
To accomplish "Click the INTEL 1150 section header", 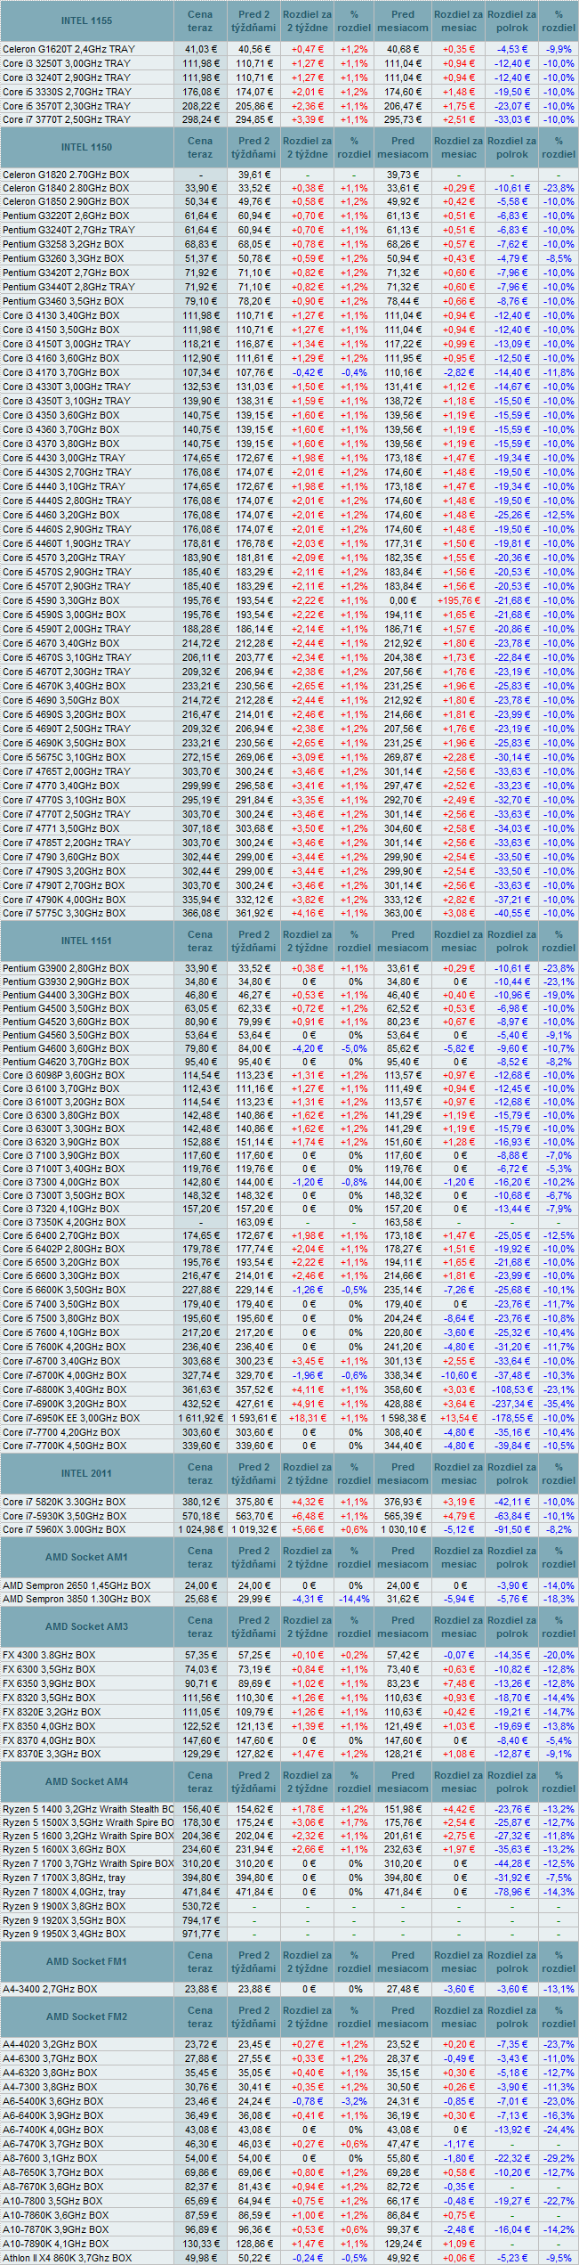I will 87,148.
